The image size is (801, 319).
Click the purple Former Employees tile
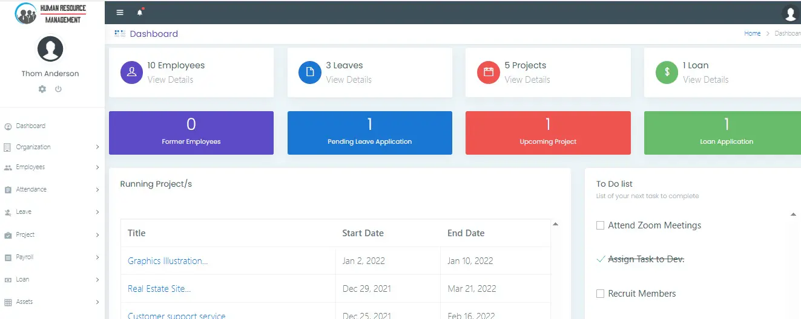point(191,133)
